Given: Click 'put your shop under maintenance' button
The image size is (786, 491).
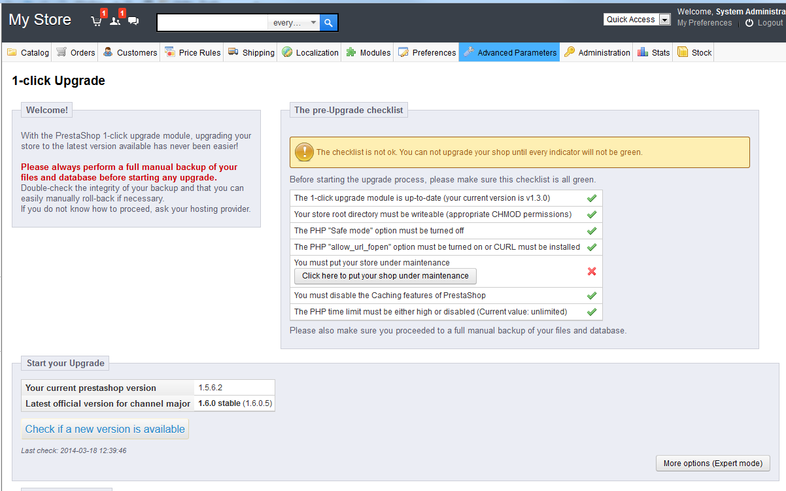Looking at the screenshot, I should [x=385, y=276].
